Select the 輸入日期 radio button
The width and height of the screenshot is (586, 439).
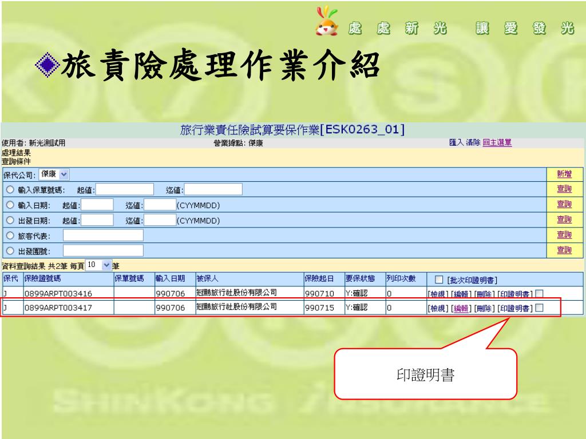[x=10, y=205]
